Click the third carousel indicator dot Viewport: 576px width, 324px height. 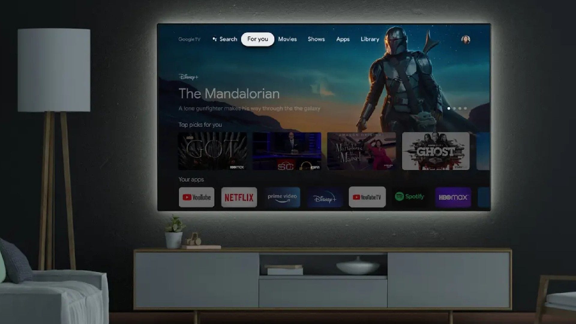pos(460,108)
